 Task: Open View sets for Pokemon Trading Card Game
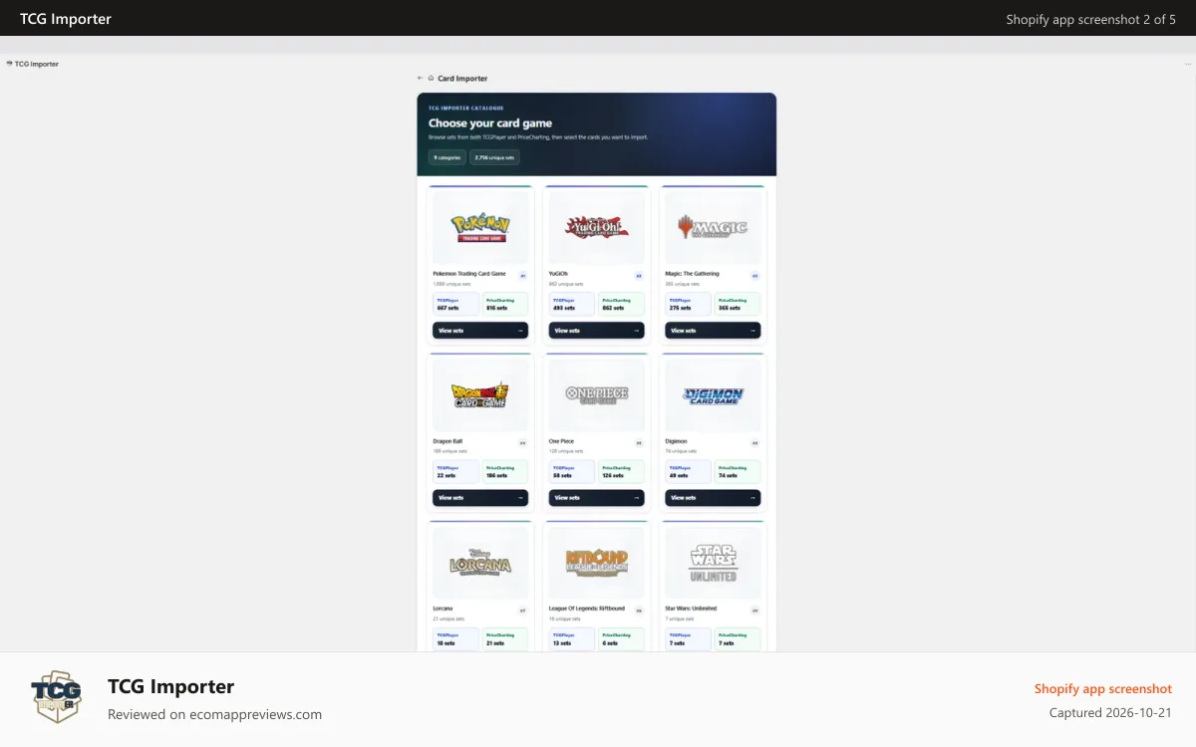[480, 331]
